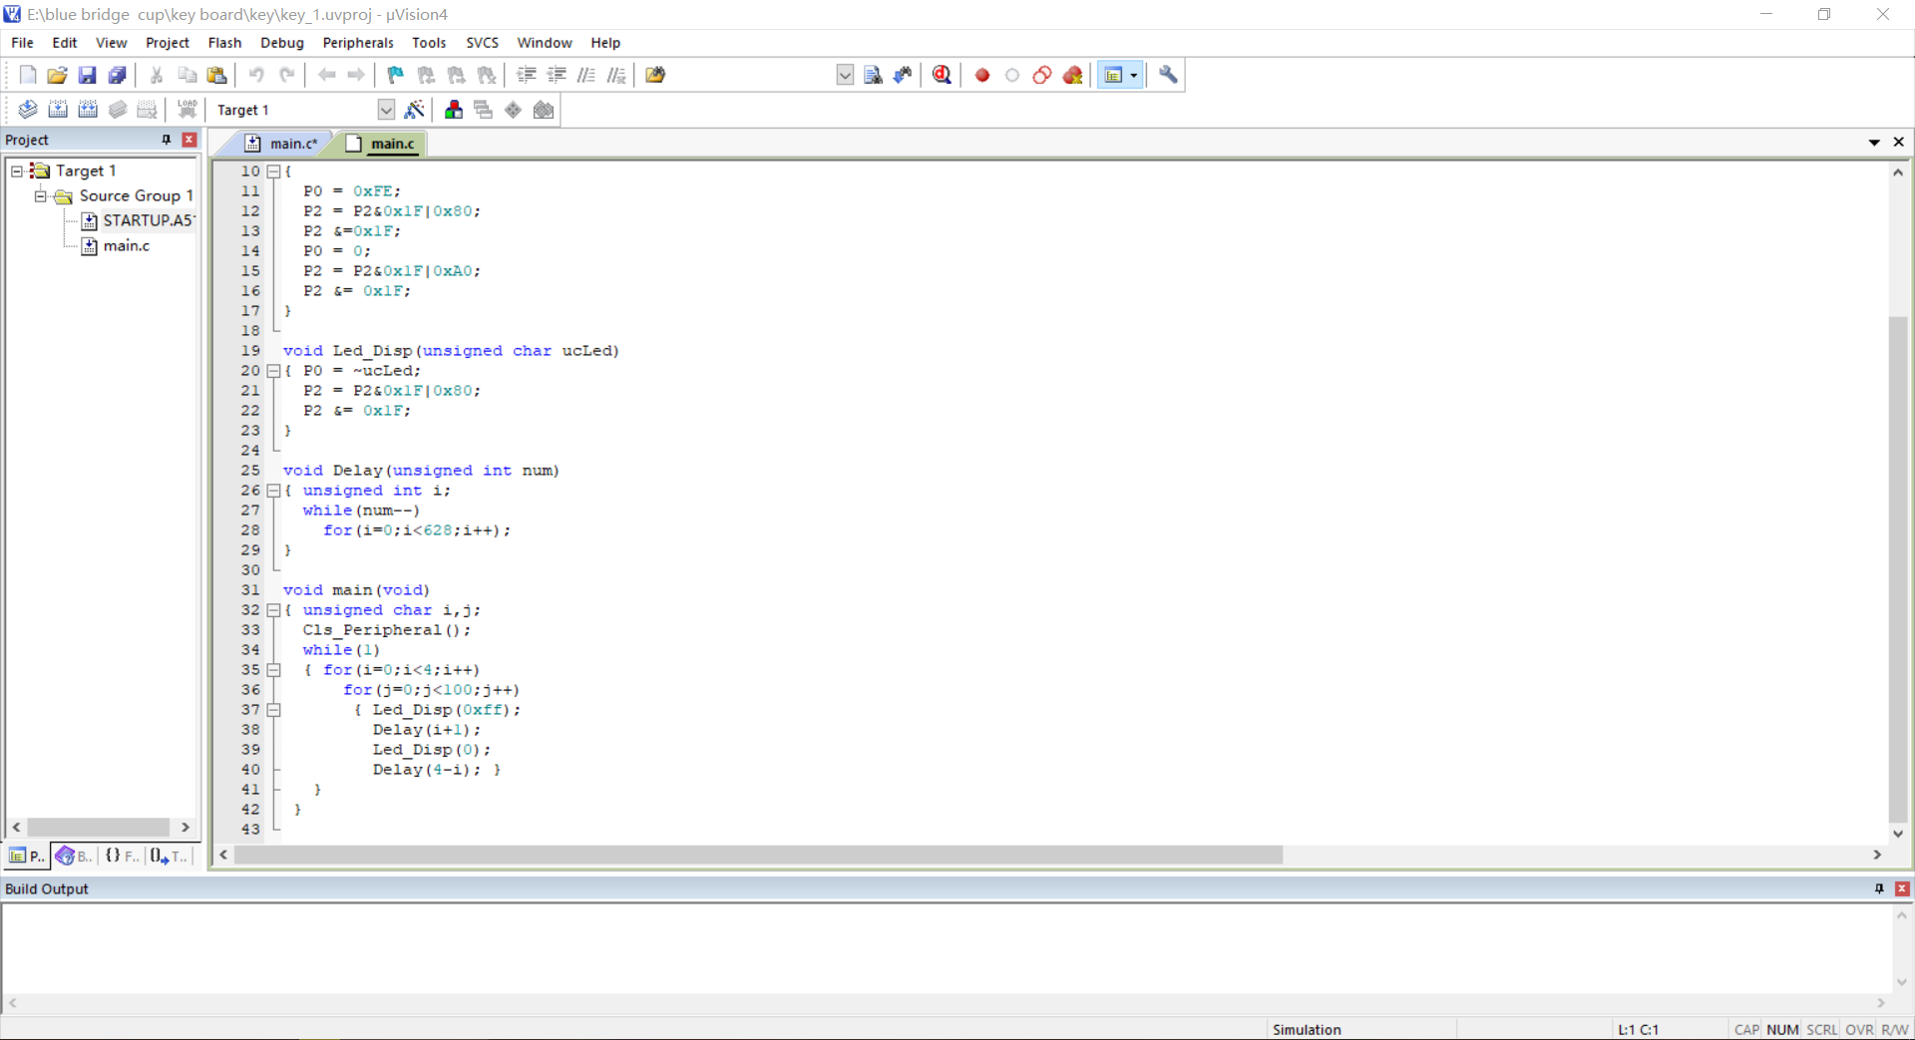This screenshot has height=1040, width=1915.
Task: Open the SVCS menu
Action: pyautogui.click(x=482, y=43)
